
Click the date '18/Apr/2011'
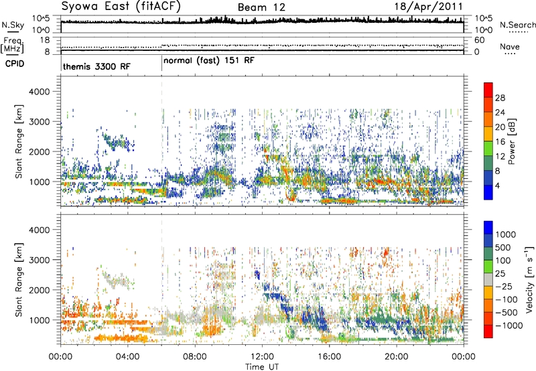(x=429, y=7)
